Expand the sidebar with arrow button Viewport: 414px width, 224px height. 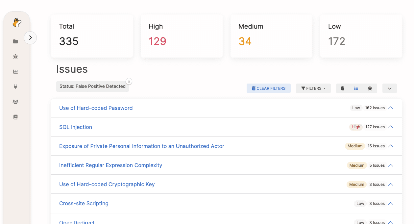point(30,38)
